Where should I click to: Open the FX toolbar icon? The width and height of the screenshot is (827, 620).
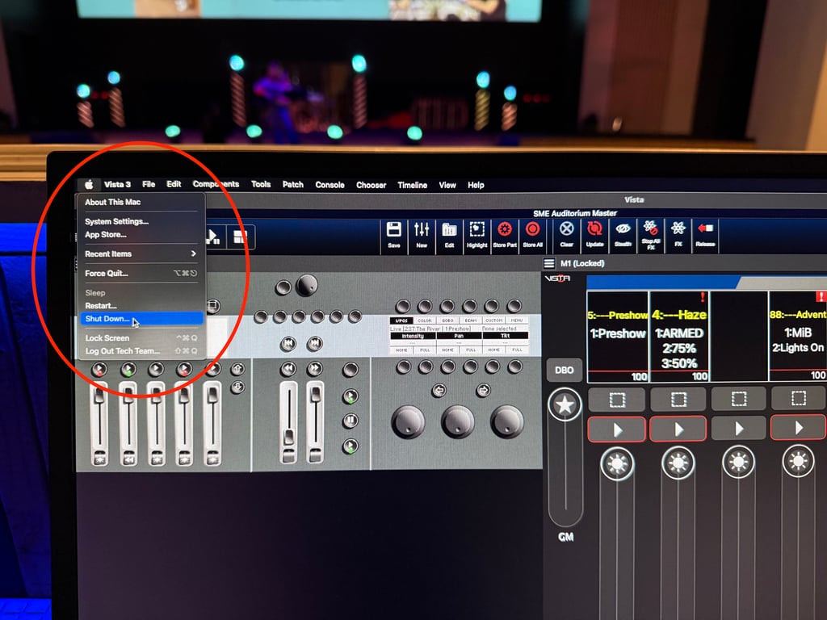tap(678, 235)
